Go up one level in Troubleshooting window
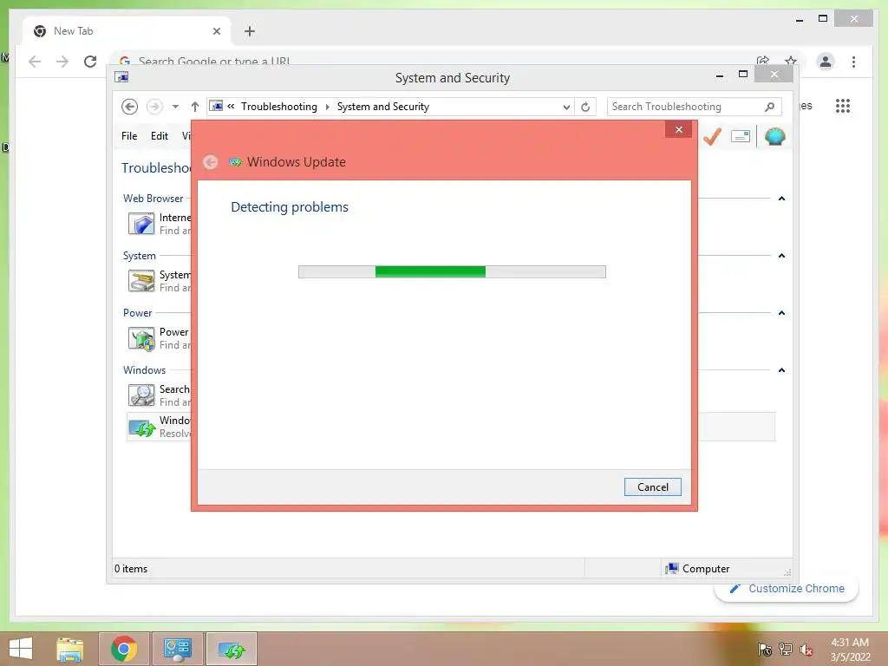This screenshot has height=666, width=888. (x=195, y=107)
